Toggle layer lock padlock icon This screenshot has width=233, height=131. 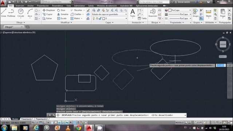coord(100,19)
